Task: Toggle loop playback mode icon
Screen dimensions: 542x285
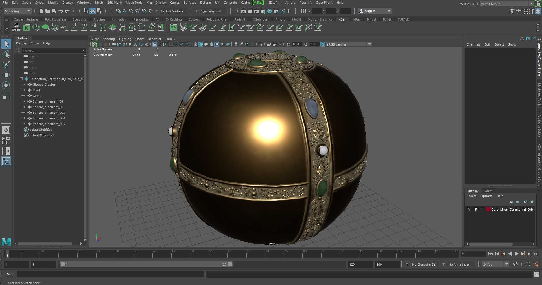Action: point(515,264)
